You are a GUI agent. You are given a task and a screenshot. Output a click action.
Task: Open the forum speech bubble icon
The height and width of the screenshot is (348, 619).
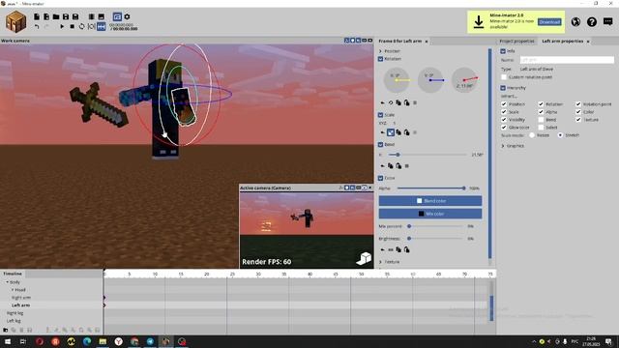tap(608, 21)
